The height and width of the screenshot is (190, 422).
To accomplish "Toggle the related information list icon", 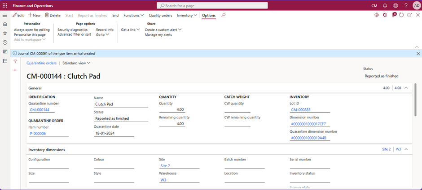I will tap(15, 70).
